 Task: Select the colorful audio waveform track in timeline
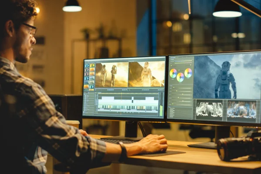coord(127,108)
